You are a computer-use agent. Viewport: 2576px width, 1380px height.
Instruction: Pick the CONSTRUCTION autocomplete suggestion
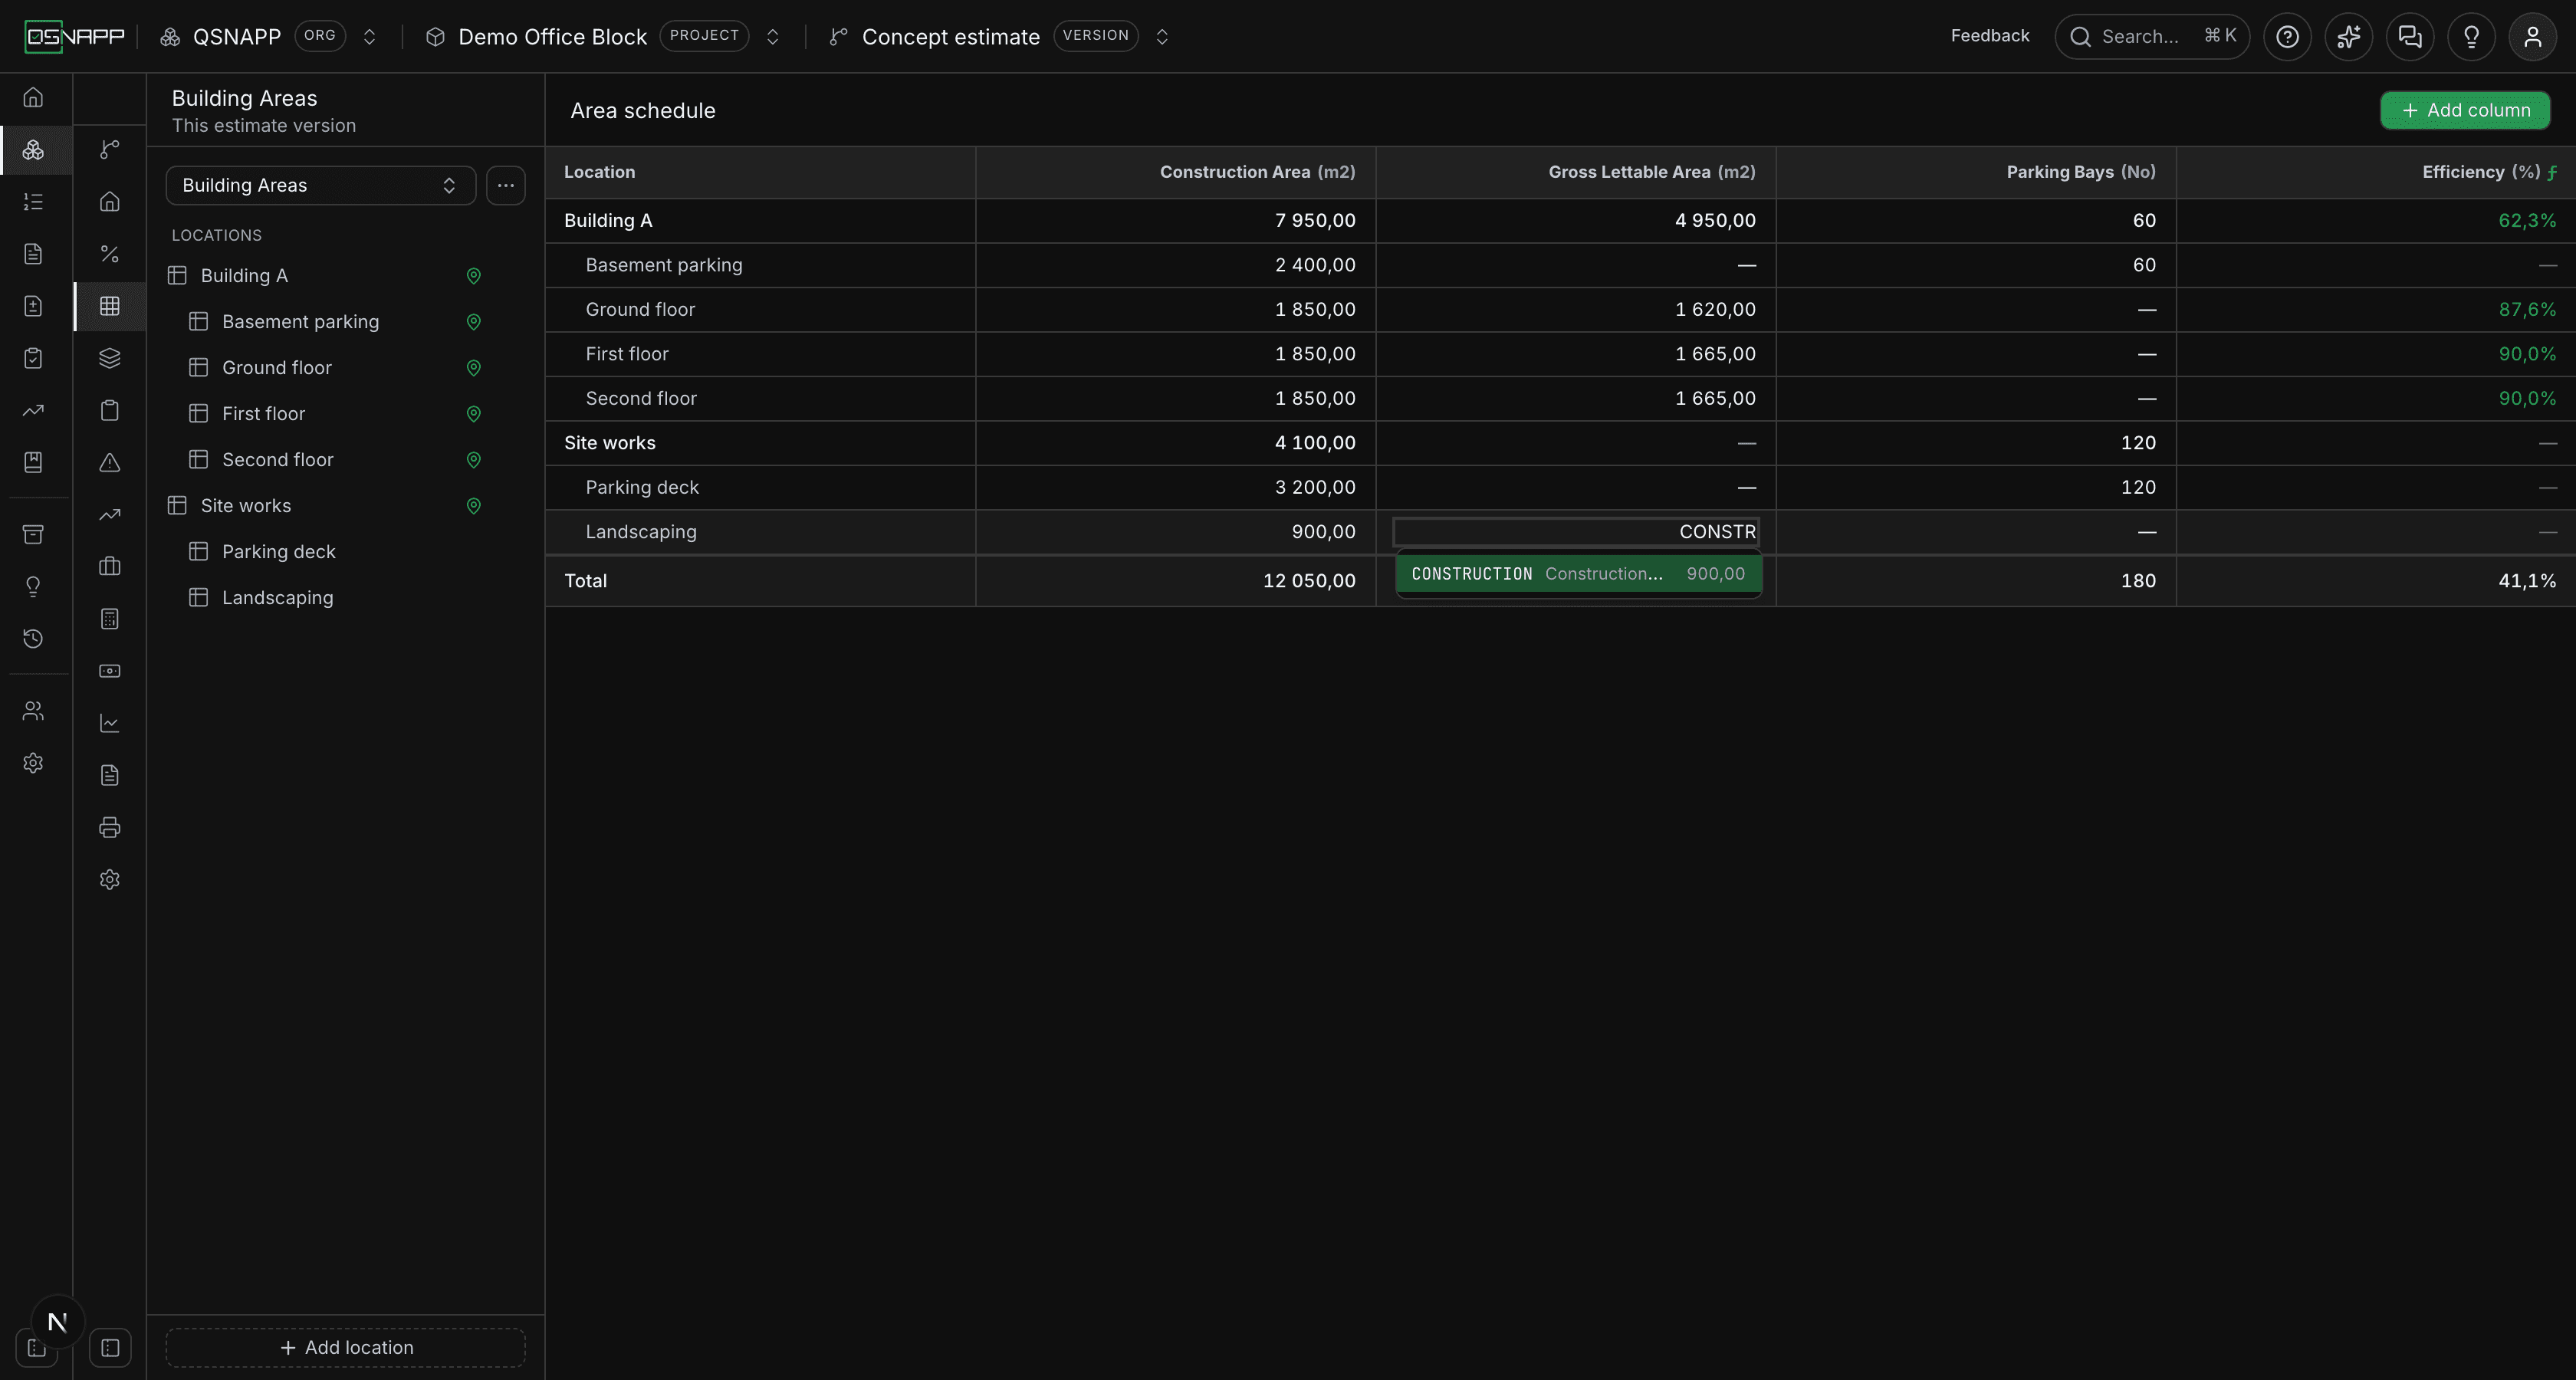pos(1578,574)
